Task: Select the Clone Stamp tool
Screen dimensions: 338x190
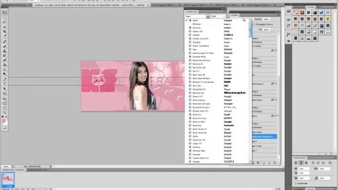Action: coord(5,51)
